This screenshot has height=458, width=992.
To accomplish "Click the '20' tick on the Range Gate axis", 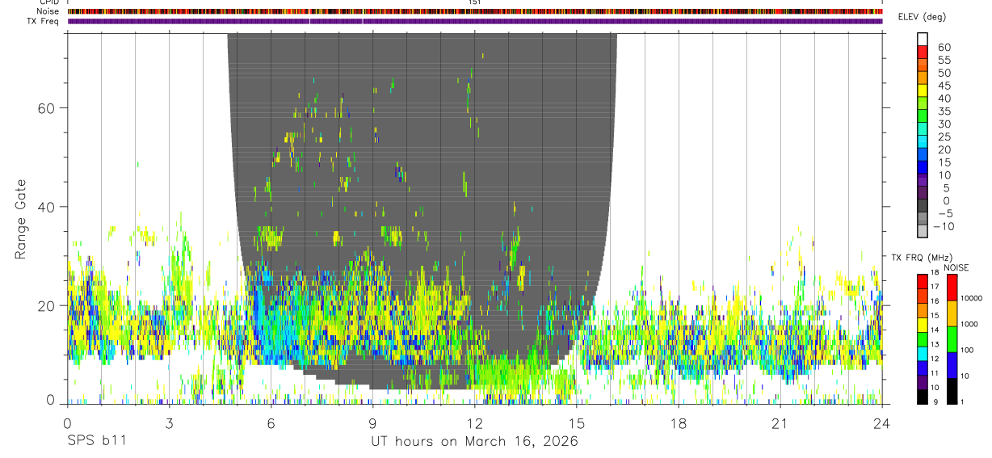I will pos(48,305).
